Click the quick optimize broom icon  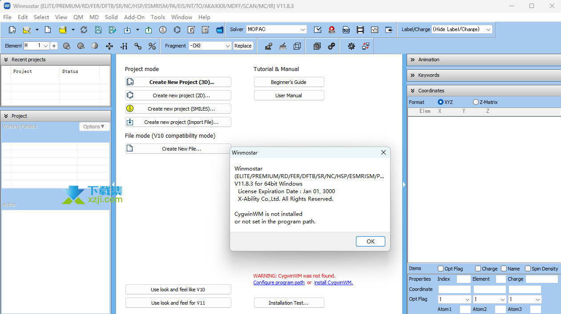283,46
